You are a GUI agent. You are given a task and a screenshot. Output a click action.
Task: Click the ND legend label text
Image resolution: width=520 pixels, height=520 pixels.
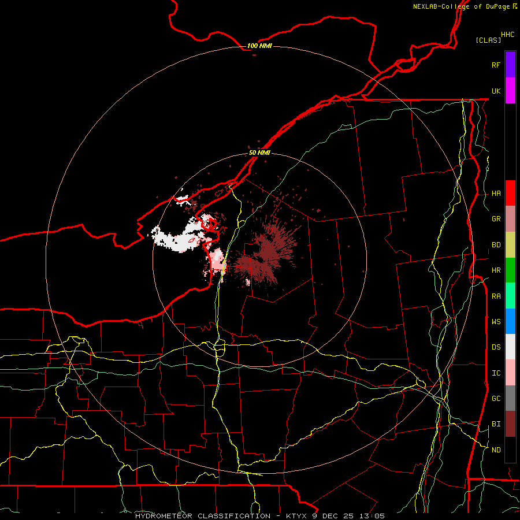[x=496, y=450]
